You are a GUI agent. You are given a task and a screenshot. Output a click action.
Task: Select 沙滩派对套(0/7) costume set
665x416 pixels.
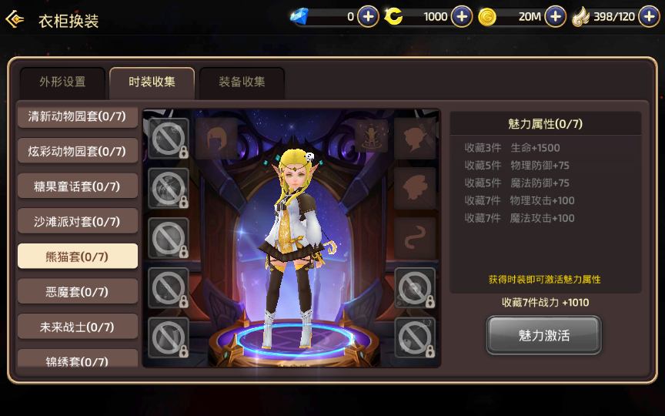click(78, 221)
